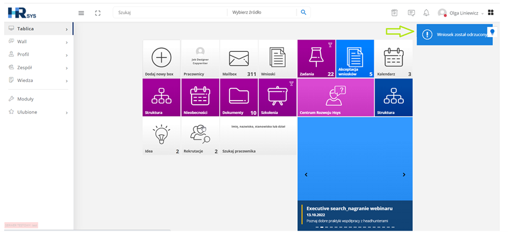Open the Wnioski tile
This screenshot has width=508, height=232.
point(277,59)
